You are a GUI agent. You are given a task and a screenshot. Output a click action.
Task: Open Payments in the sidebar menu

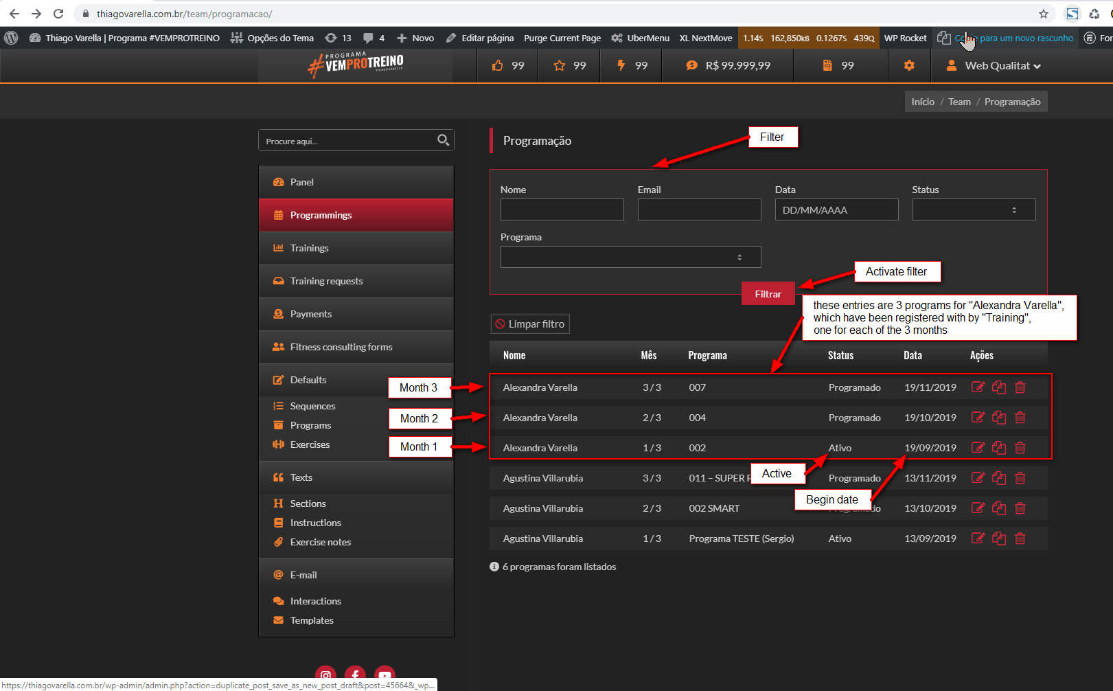[310, 314]
